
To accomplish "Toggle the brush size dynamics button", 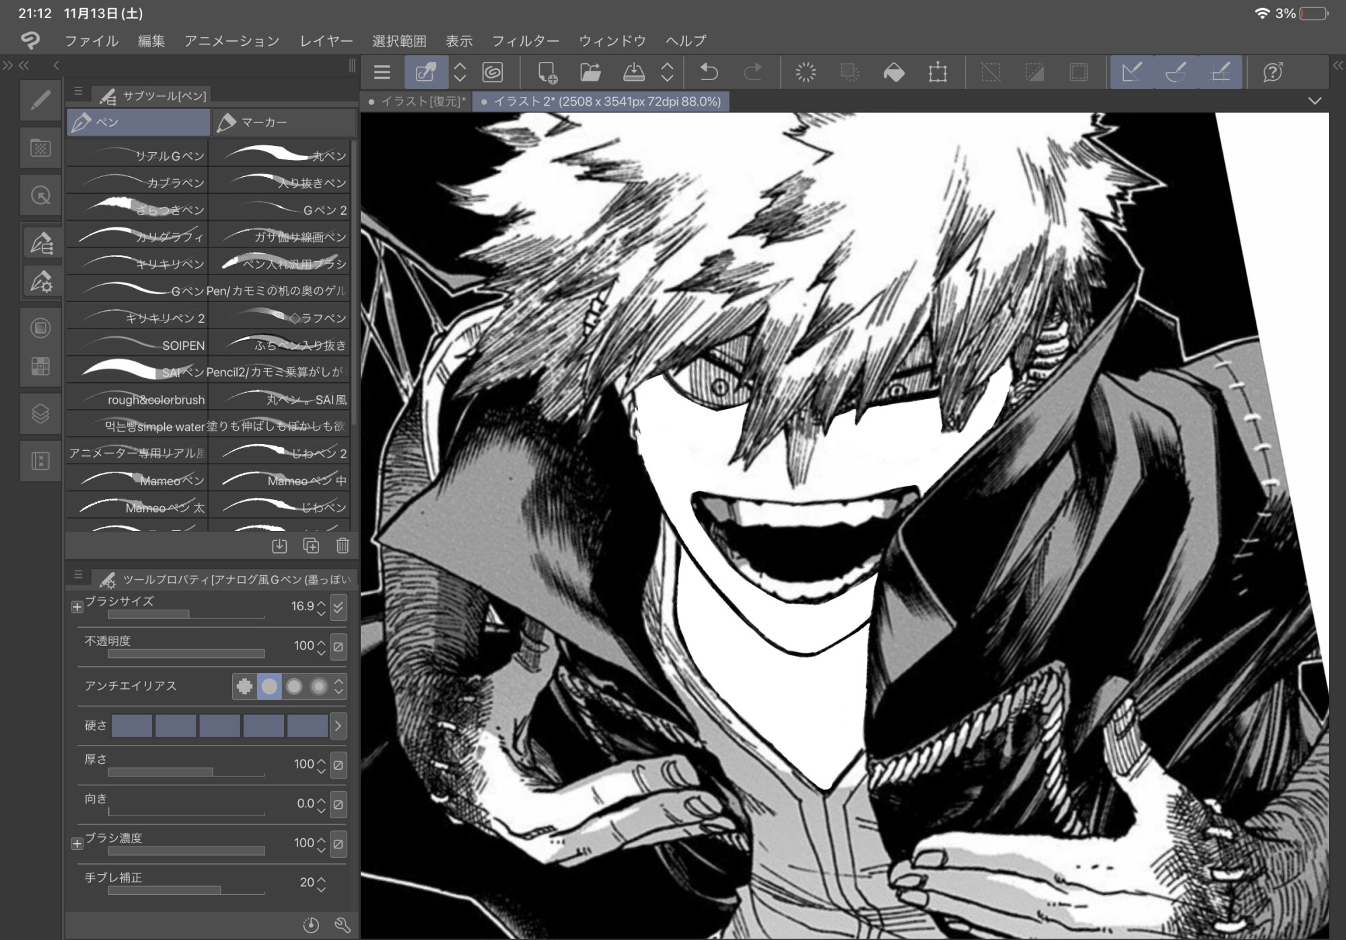I will (339, 607).
